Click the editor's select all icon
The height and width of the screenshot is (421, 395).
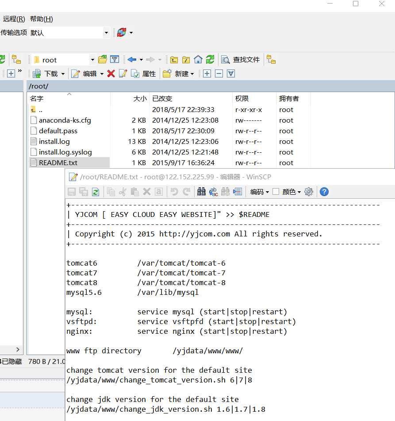pyautogui.click(x=159, y=192)
